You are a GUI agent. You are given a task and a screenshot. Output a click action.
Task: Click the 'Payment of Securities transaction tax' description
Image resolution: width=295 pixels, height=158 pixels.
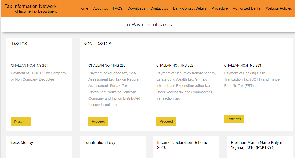point(186,86)
